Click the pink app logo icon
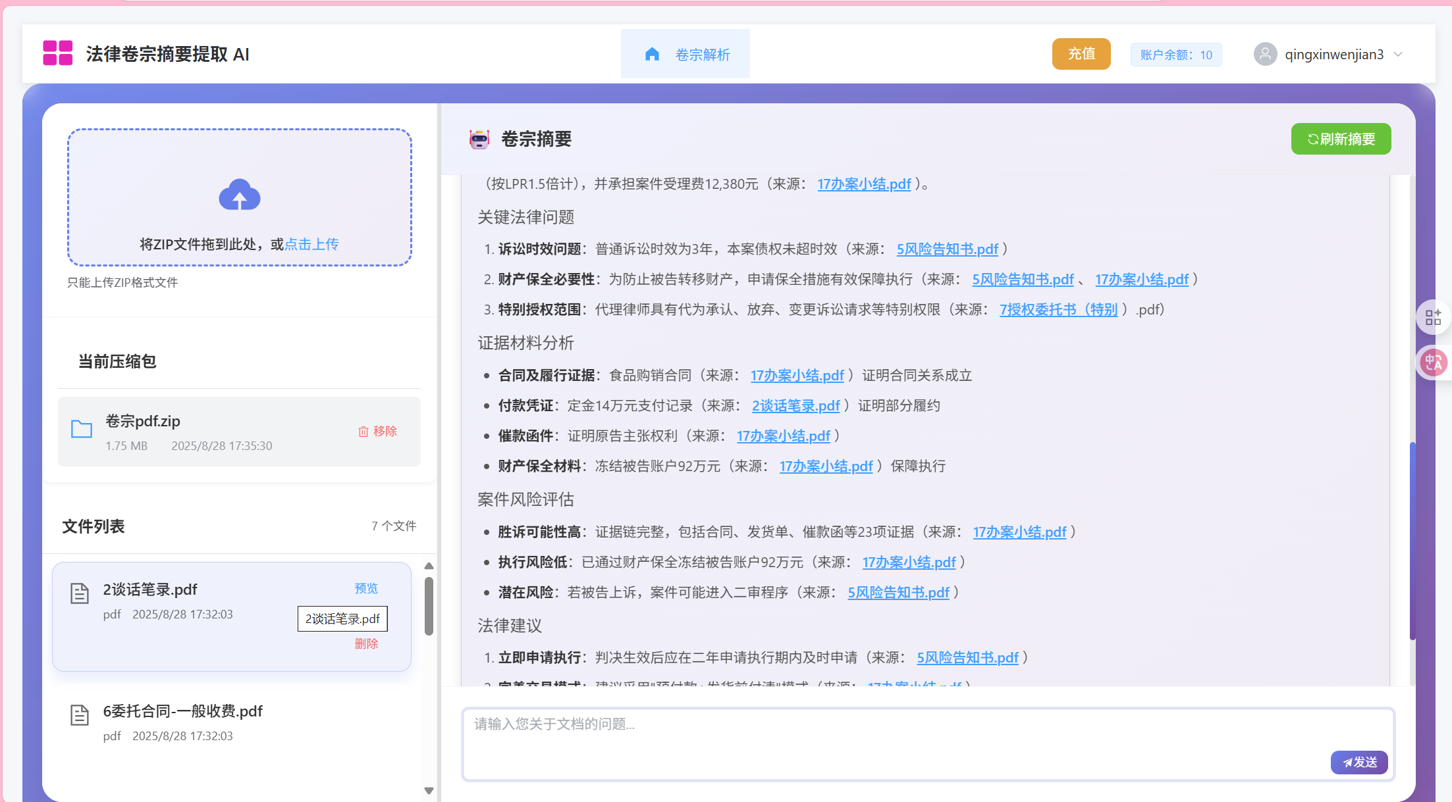The width and height of the screenshot is (1452, 802). (x=57, y=53)
